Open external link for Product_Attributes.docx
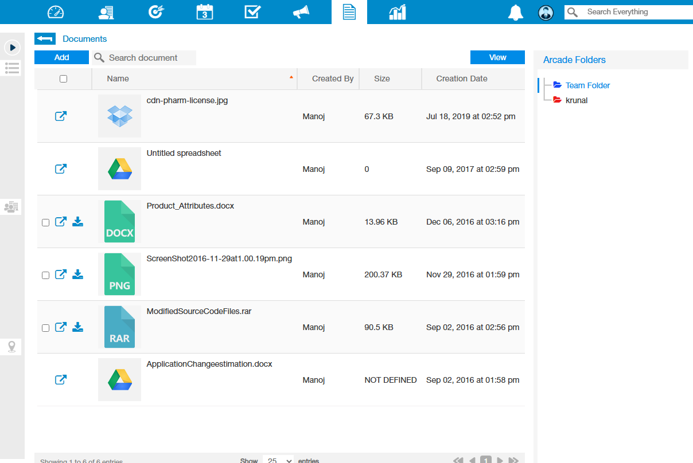The height and width of the screenshot is (463, 693). click(60, 222)
